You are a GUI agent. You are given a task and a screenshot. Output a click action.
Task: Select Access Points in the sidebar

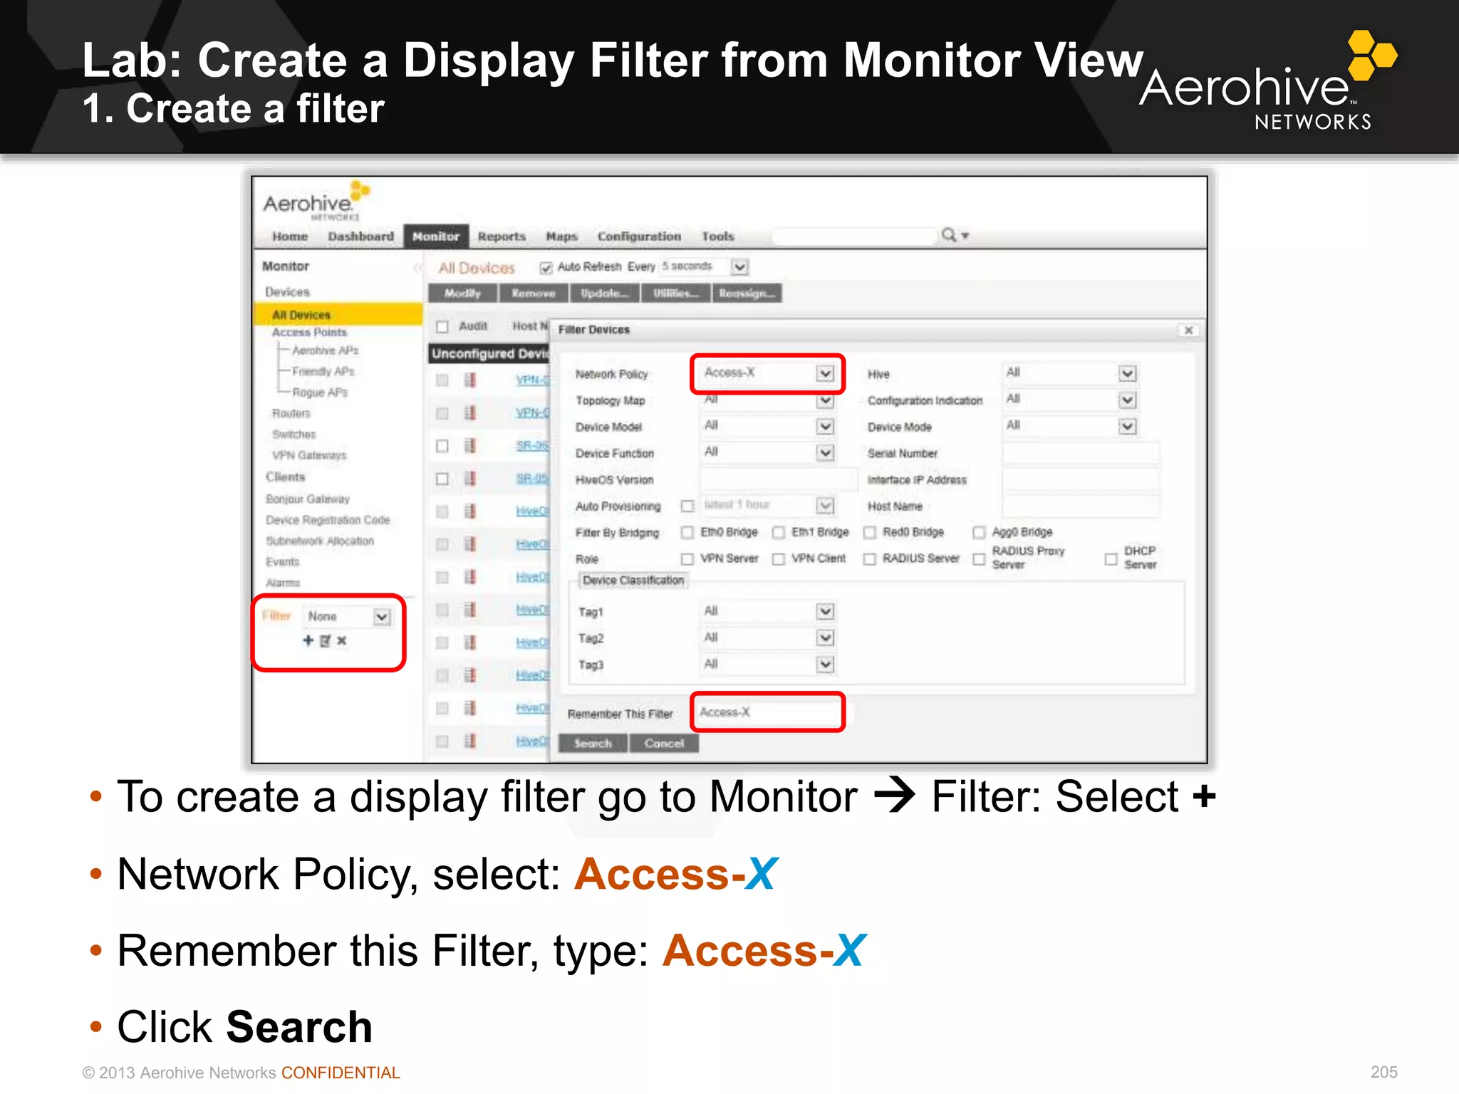(x=309, y=333)
